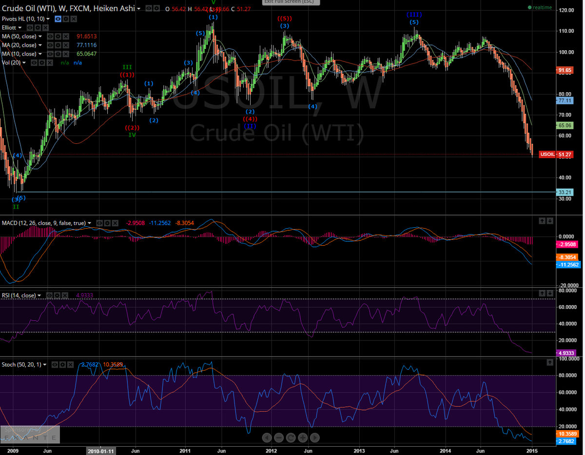The height and width of the screenshot is (455, 585).
Task: Remove the Pivots HL indicator
Action: click(x=74, y=19)
